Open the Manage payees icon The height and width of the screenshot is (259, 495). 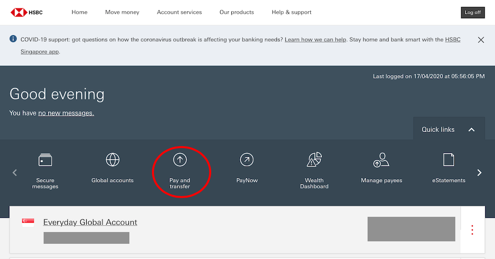click(x=381, y=160)
